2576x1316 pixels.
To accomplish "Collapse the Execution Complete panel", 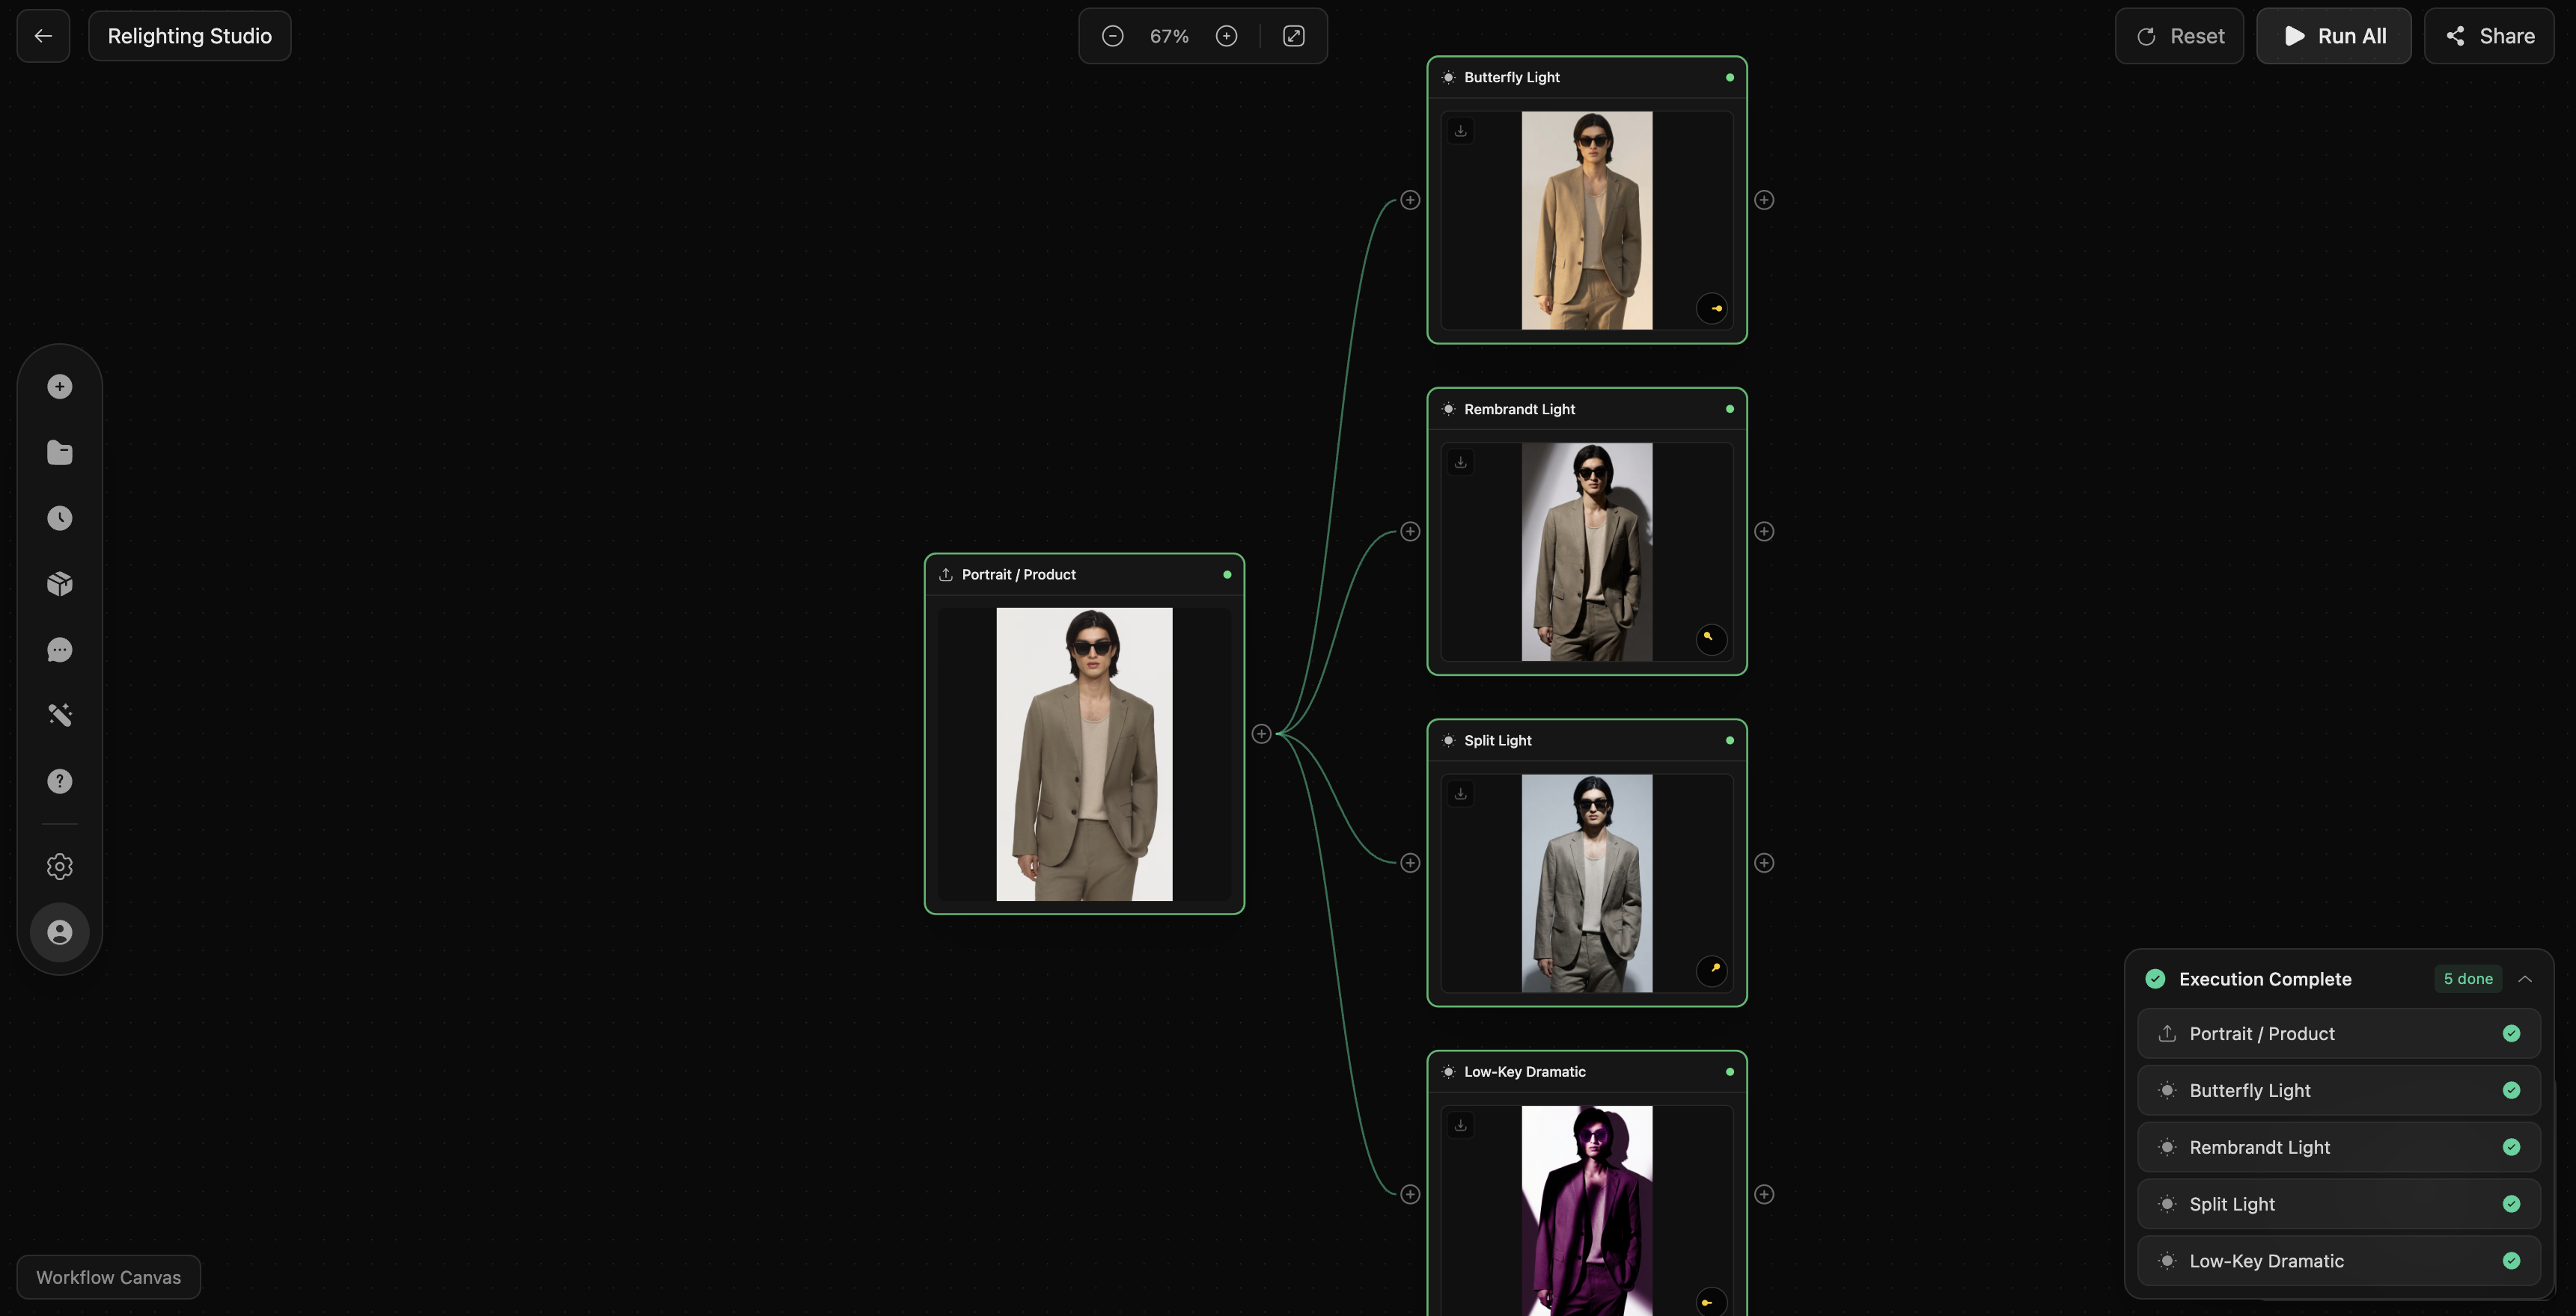I will click(x=2524, y=978).
